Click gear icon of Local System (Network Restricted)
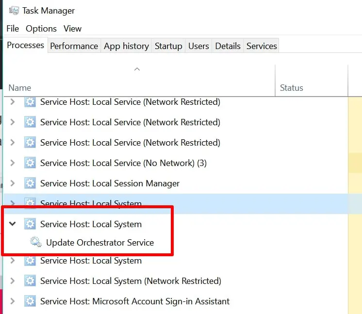 pyautogui.click(x=30, y=281)
